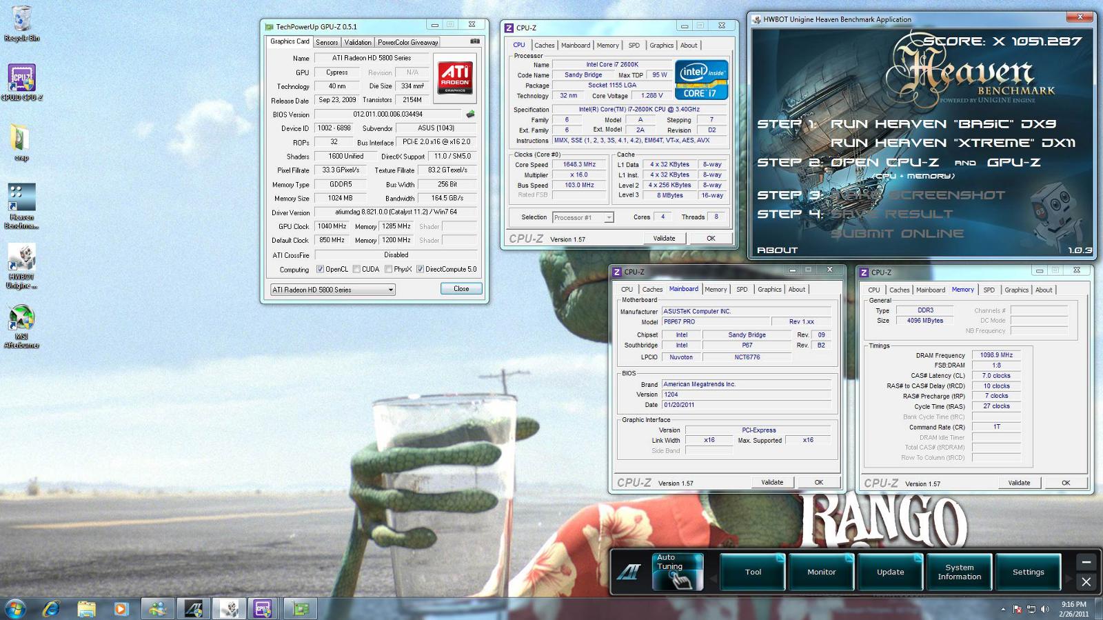This screenshot has height=620, width=1103.
Task: Toggle the PhysX checkbox in GPU-Z
Action: coord(389,270)
